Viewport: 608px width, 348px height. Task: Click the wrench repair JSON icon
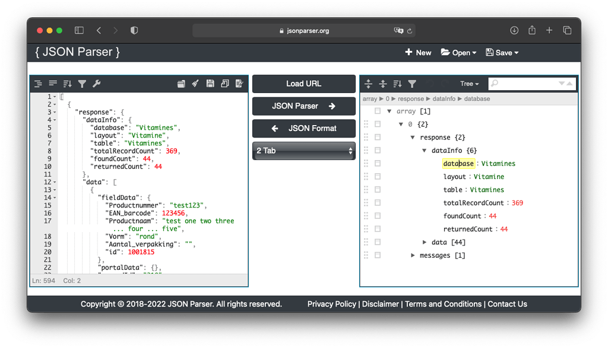(97, 84)
